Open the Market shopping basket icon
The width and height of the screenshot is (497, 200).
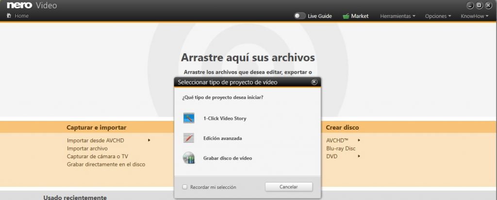[346, 16]
